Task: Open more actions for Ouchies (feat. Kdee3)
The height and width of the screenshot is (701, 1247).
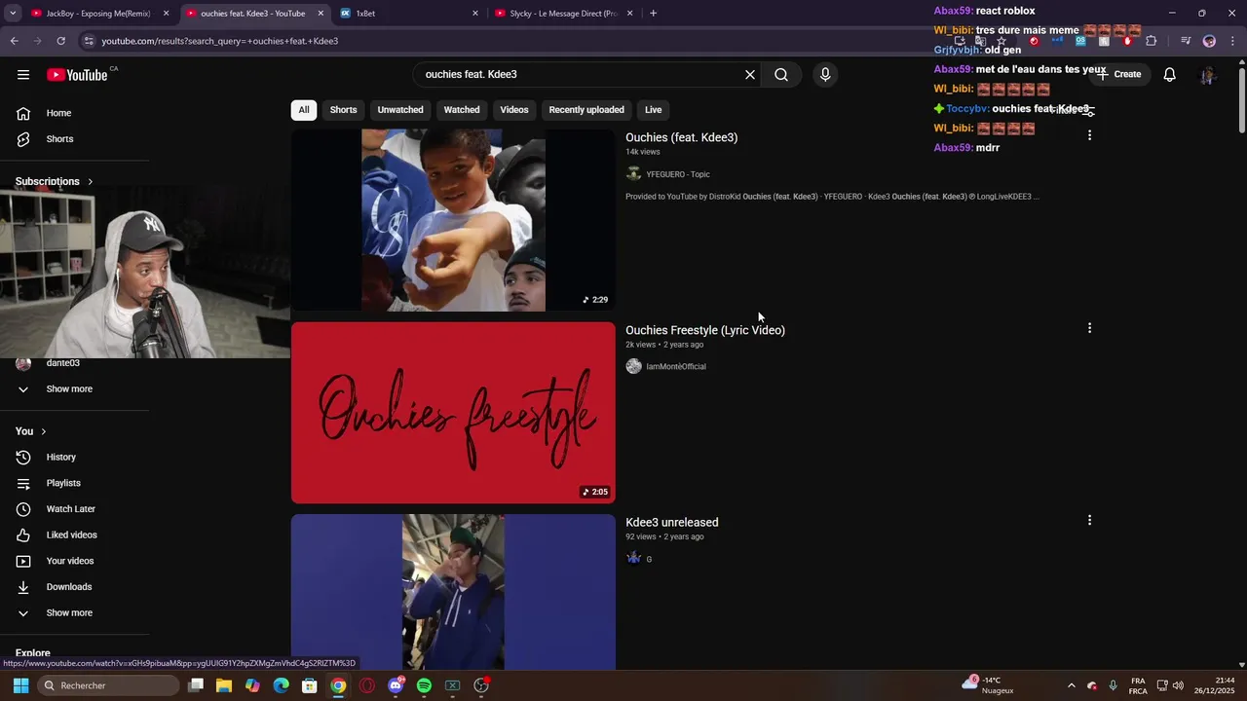Action: [x=1089, y=135]
